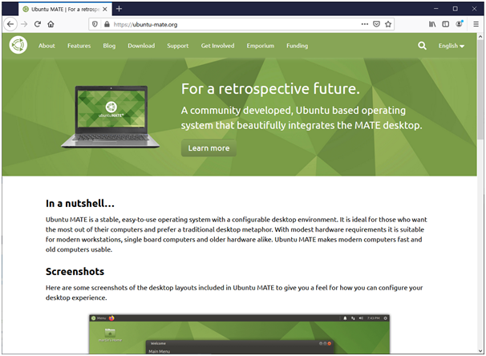The height and width of the screenshot is (356, 486).
Task: Toggle the sidebar view icon
Action: [445, 24]
